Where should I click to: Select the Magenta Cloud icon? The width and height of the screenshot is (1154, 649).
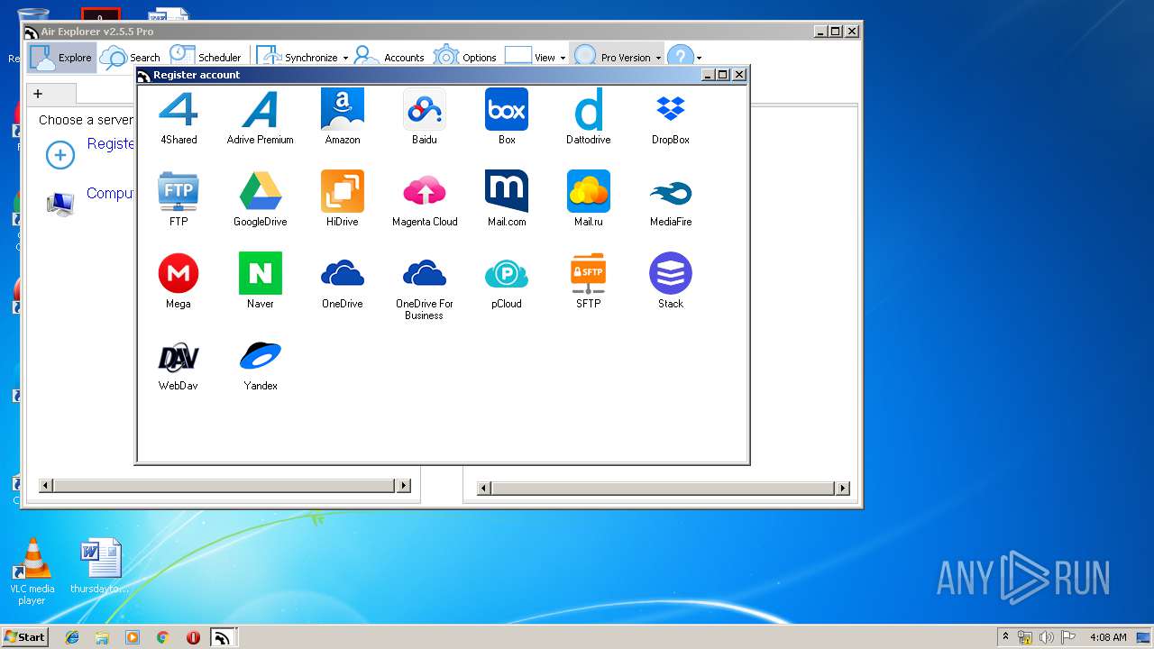point(425,191)
